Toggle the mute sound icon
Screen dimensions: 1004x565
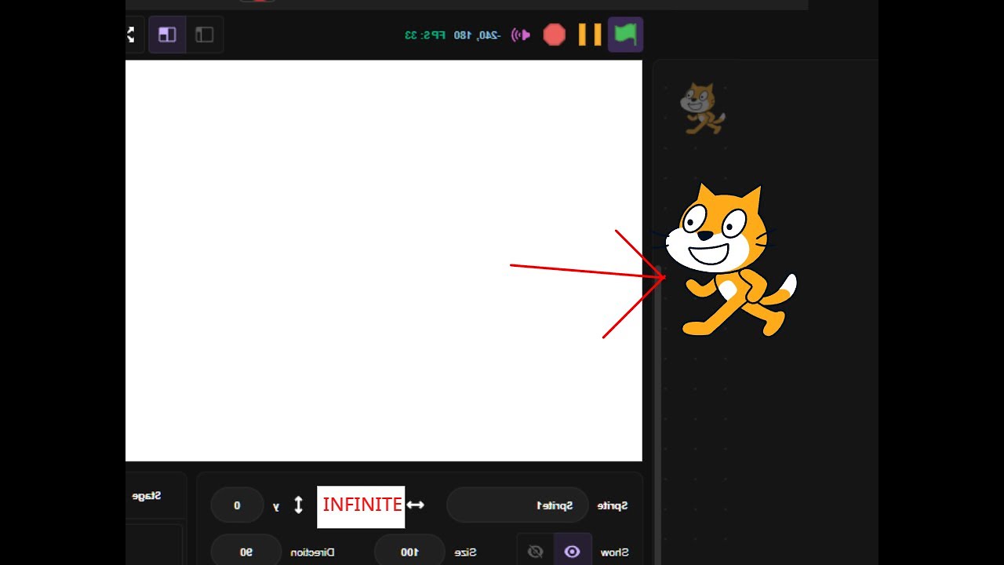521,35
